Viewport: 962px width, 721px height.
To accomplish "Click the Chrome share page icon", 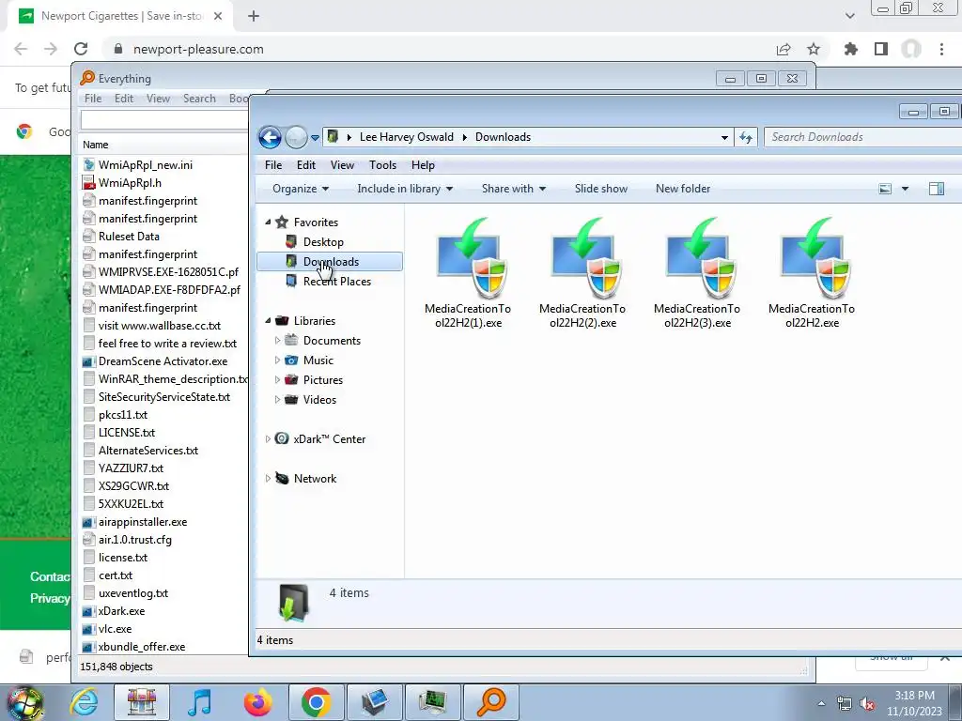I will pyautogui.click(x=784, y=49).
